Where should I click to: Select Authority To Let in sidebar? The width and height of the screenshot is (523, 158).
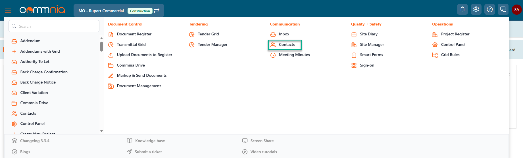click(35, 61)
